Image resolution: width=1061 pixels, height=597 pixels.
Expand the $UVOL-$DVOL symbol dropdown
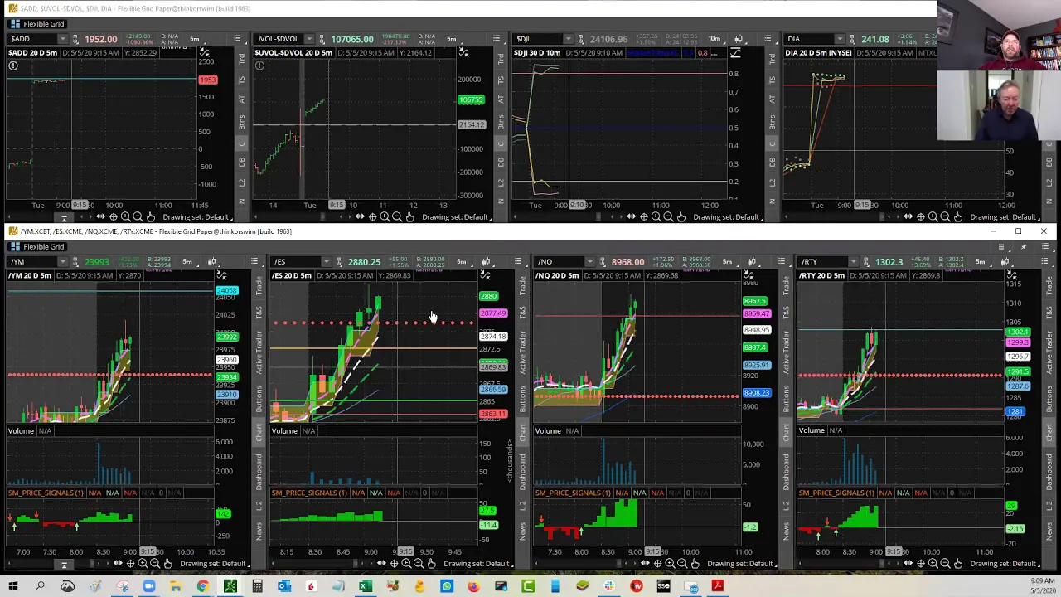(309, 39)
